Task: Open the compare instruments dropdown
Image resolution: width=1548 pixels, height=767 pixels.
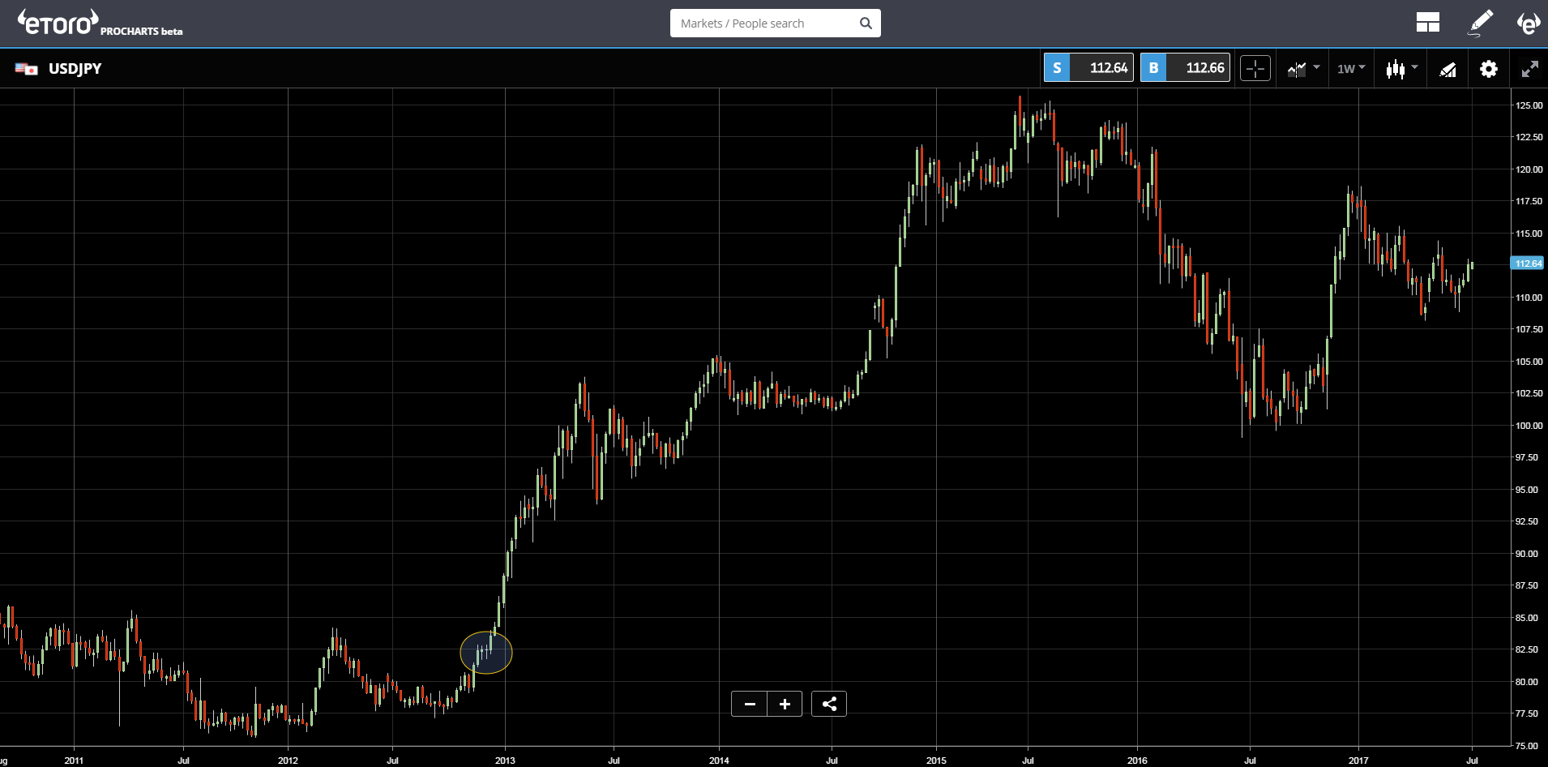Action: (1303, 69)
